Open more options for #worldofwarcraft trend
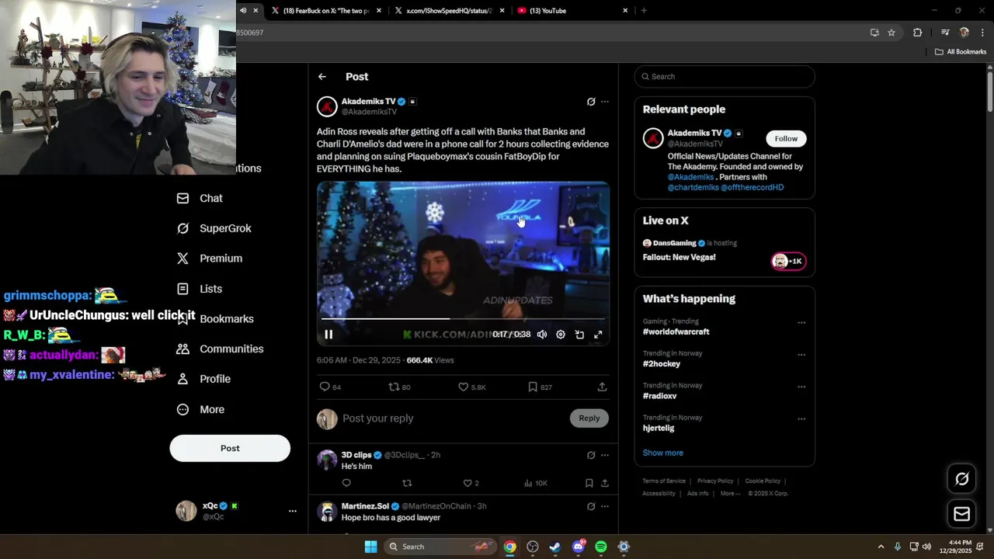Screen dimensions: 994x559 (801, 323)
